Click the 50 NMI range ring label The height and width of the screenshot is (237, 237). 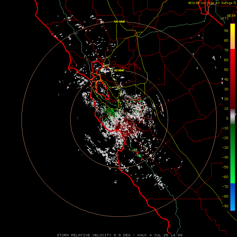(119, 70)
